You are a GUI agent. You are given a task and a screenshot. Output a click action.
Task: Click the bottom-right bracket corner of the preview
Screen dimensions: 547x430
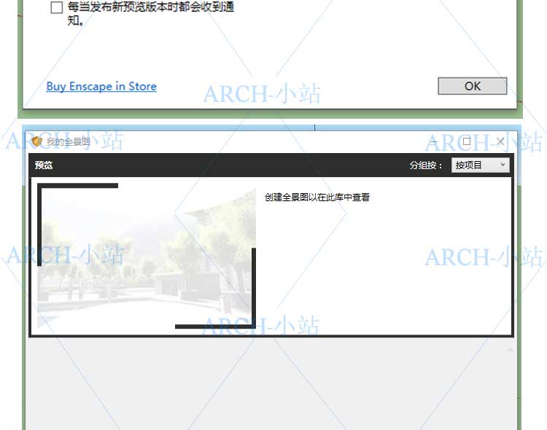coord(252,324)
